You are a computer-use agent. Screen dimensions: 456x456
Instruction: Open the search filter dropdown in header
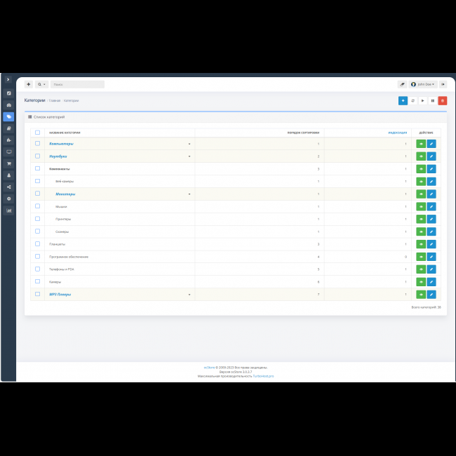(x=41, y=84)
